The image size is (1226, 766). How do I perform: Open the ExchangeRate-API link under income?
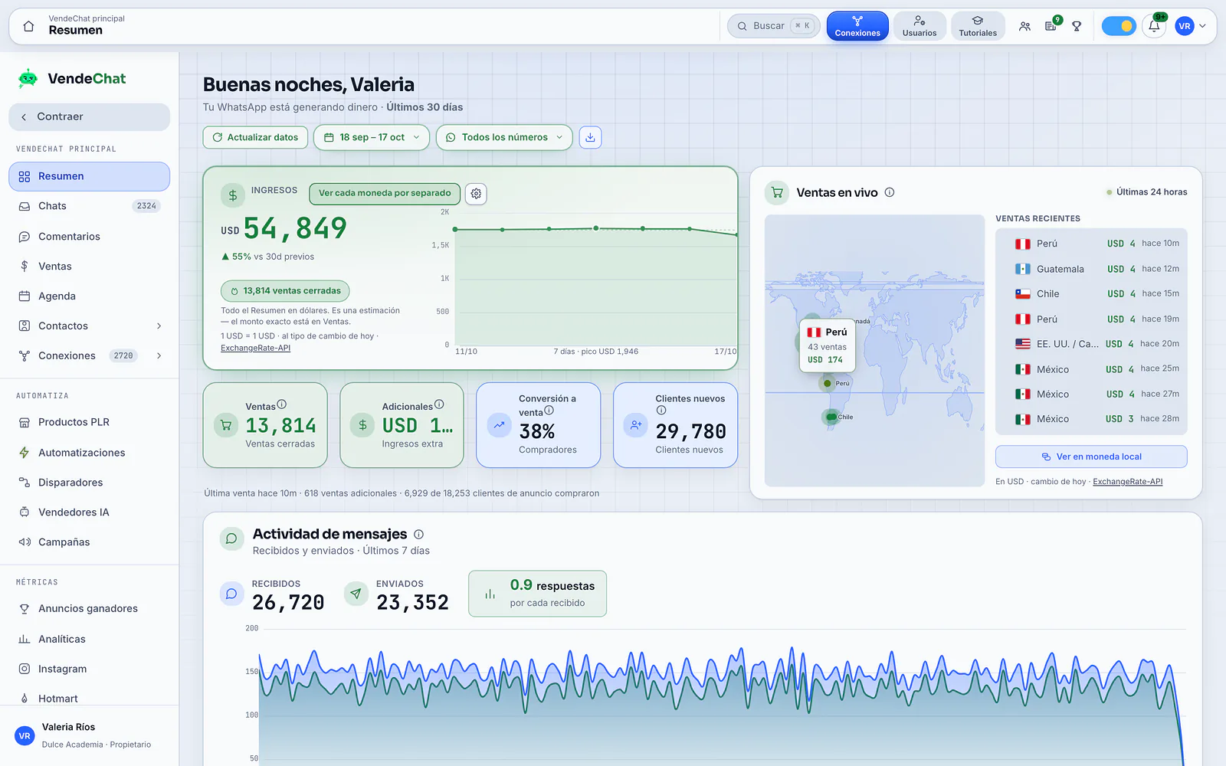[x=255, y=348]
